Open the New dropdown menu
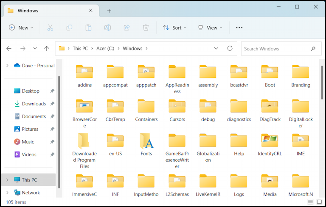 click(x=21, y=28)
